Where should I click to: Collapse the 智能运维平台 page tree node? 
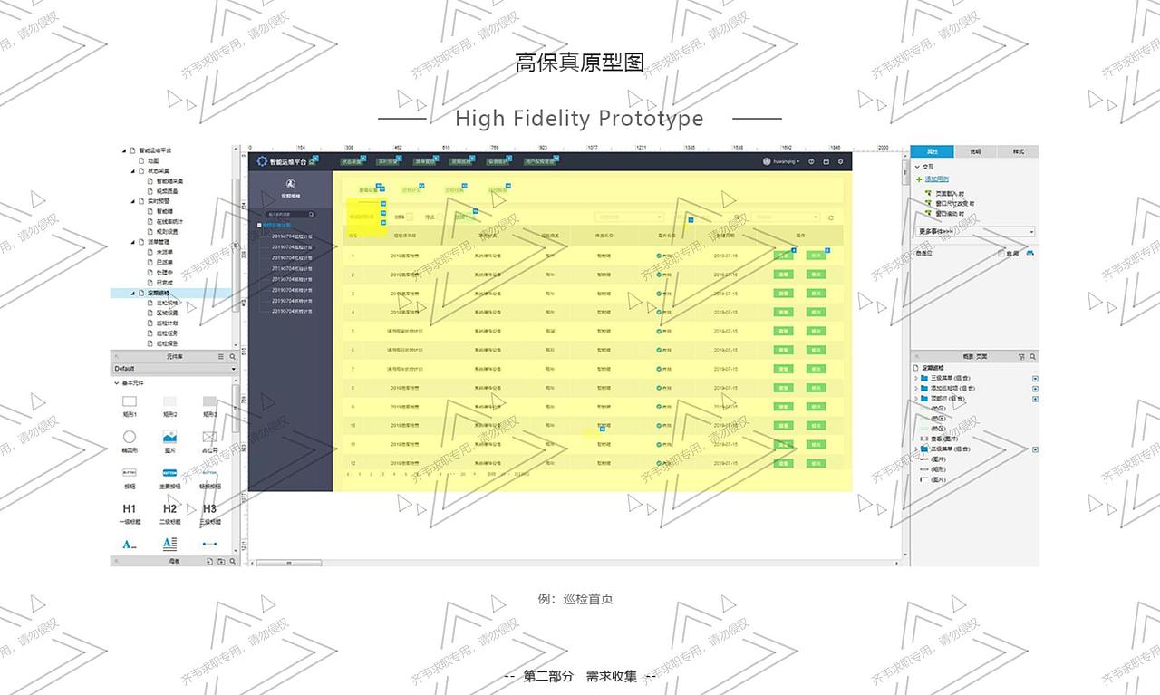tap(123, 150)
